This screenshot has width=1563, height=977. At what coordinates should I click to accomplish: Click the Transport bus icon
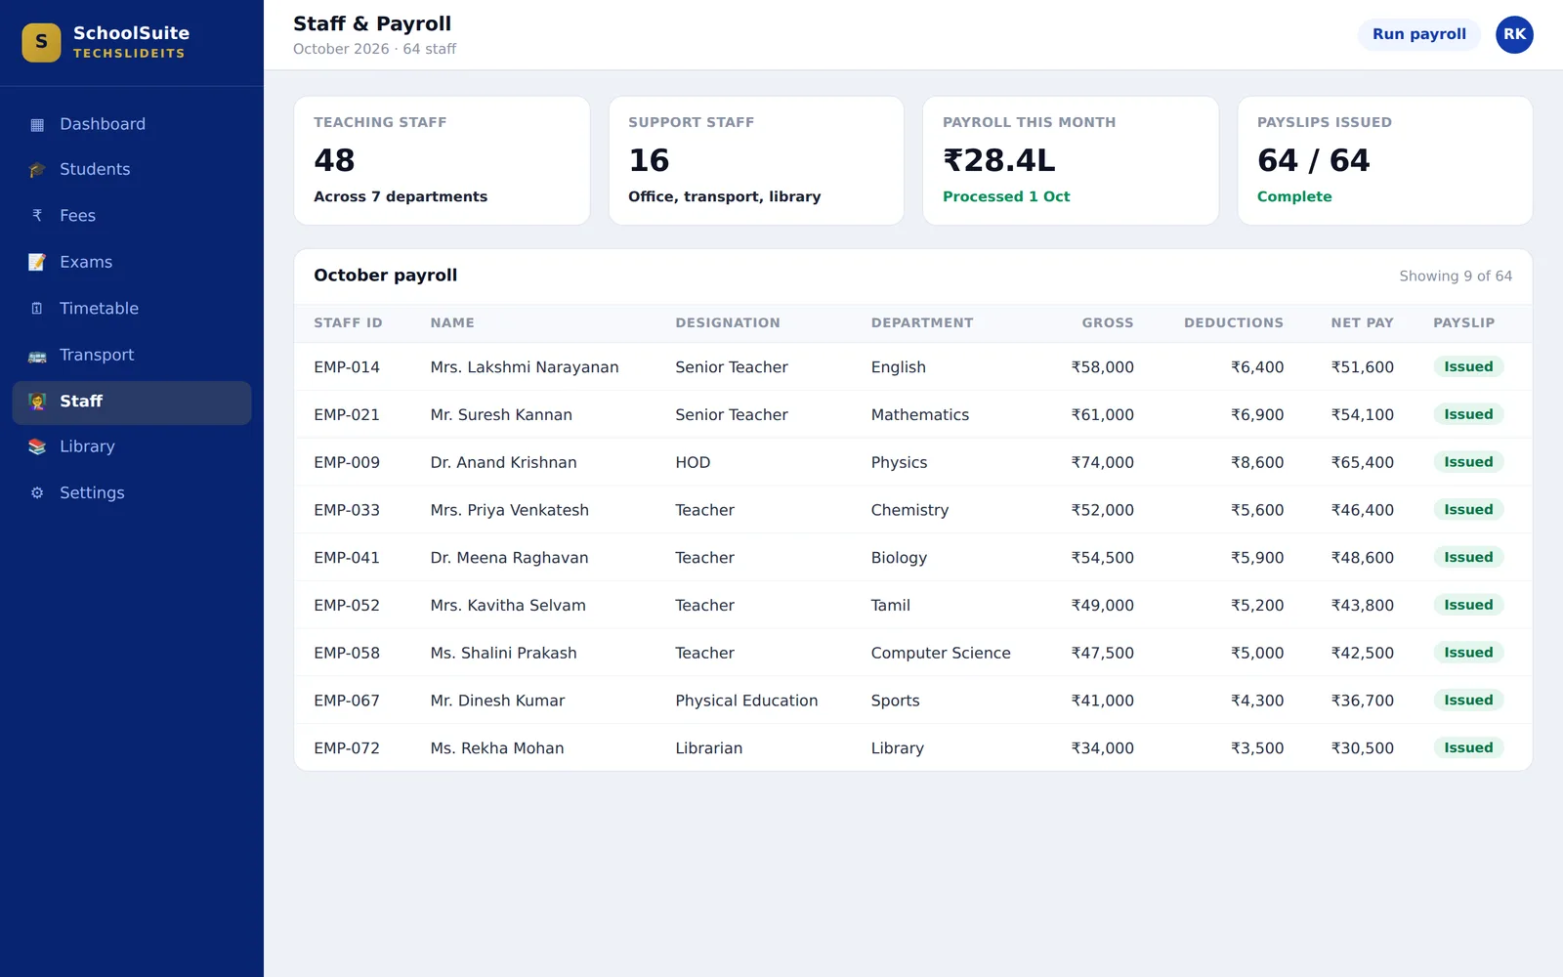pyautogui.click(x=37, y=356)
